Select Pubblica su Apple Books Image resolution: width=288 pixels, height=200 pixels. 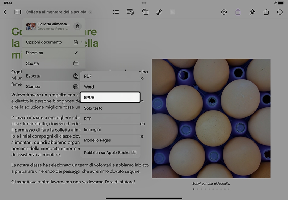click(110, 153)
